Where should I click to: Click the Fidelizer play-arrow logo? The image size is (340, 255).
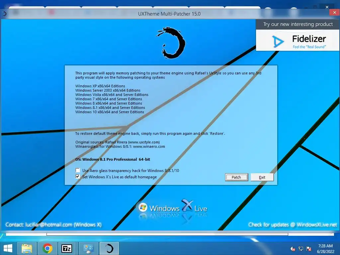278,41
